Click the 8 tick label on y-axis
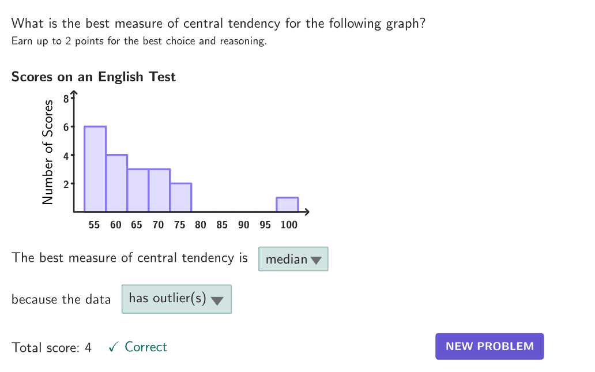This screenshot has width=595, height=372. click(x=66, y=99)
